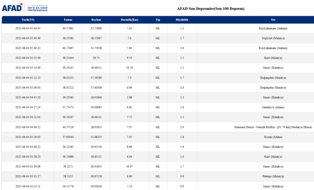The width and height of the screenshot is (314, 190).
Task: Select date cell 2025-06-04 03:25:11
Action: pos(28,186)
